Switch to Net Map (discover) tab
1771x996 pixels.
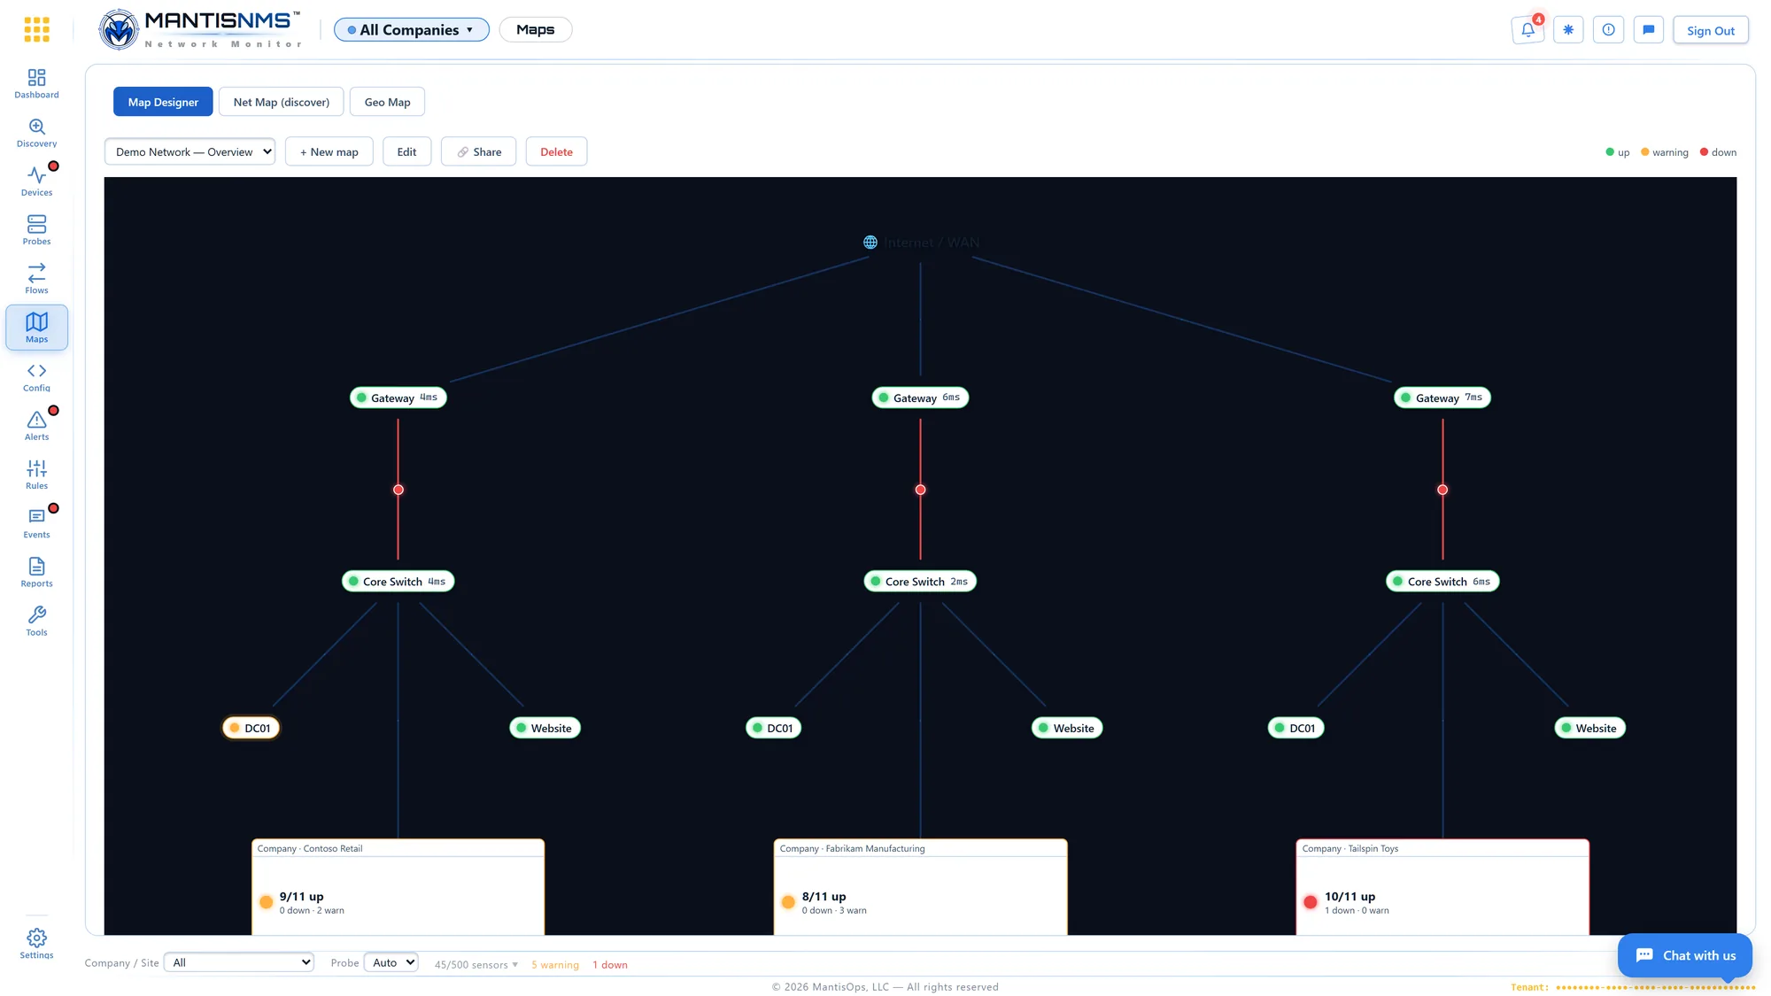pyautogui.click(x=282, y=102)
